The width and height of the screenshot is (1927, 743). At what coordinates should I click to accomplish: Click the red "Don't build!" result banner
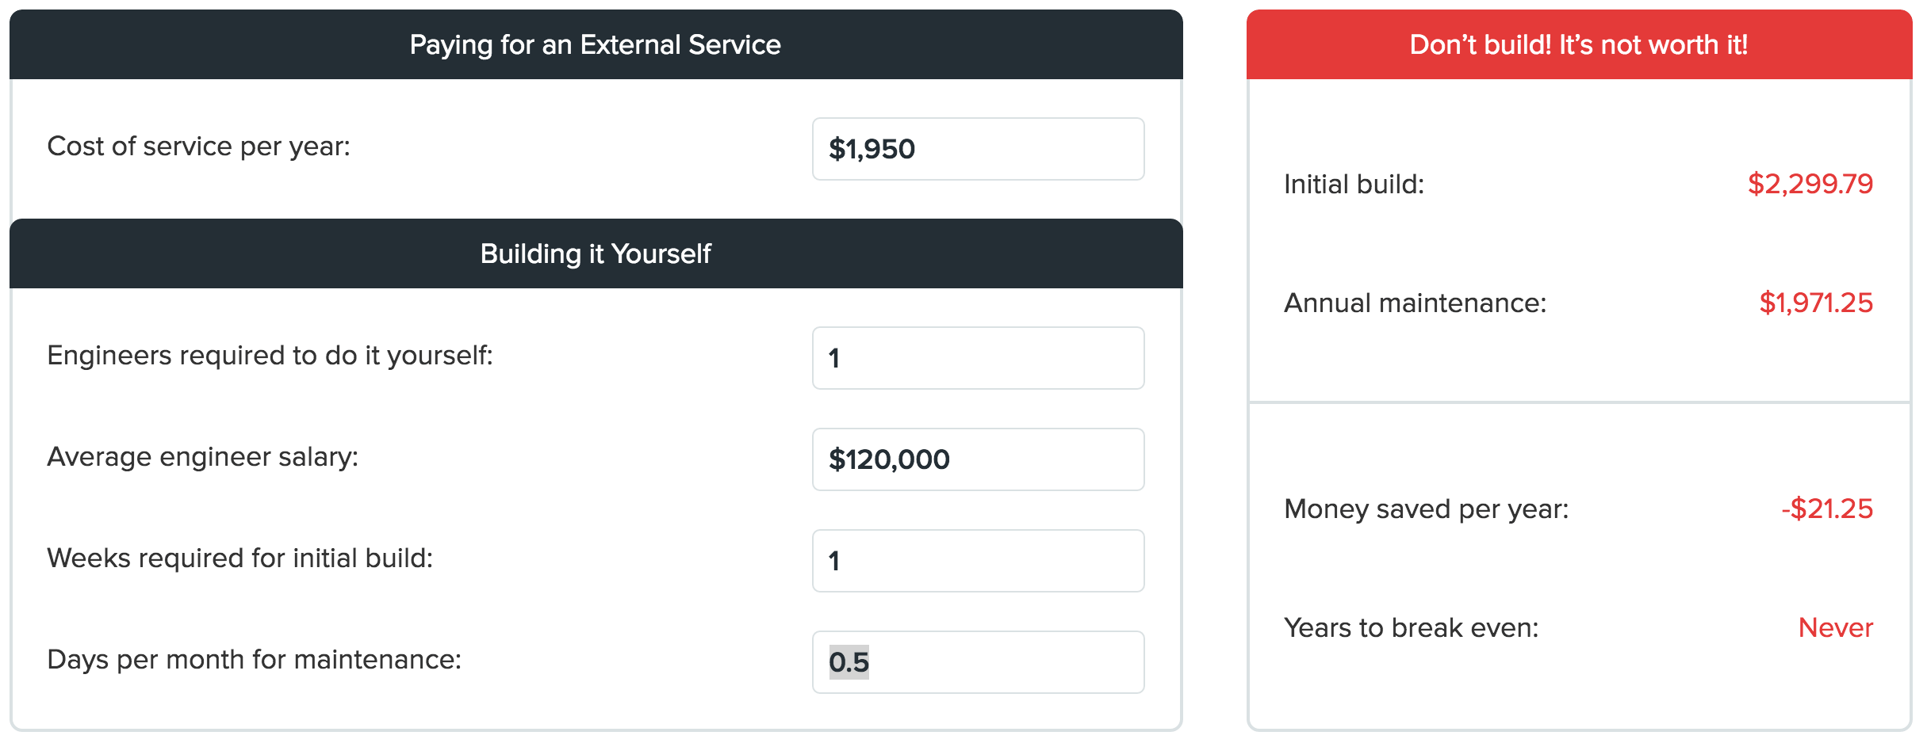coord(1578,45)
